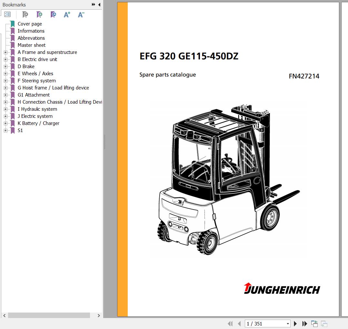The width and height of the screenshot is (348, 329).
Task: Click the add new bookmark icon
Action: coord(39,15)
